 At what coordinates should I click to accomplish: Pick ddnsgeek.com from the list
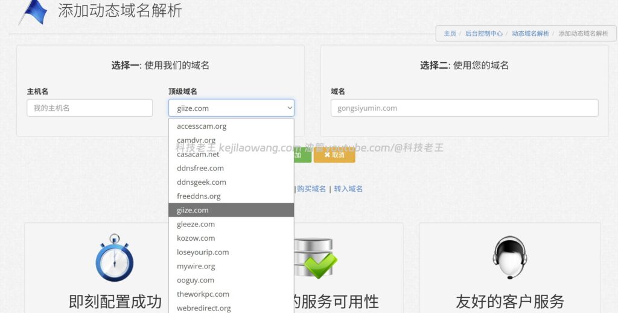point(231,182)
